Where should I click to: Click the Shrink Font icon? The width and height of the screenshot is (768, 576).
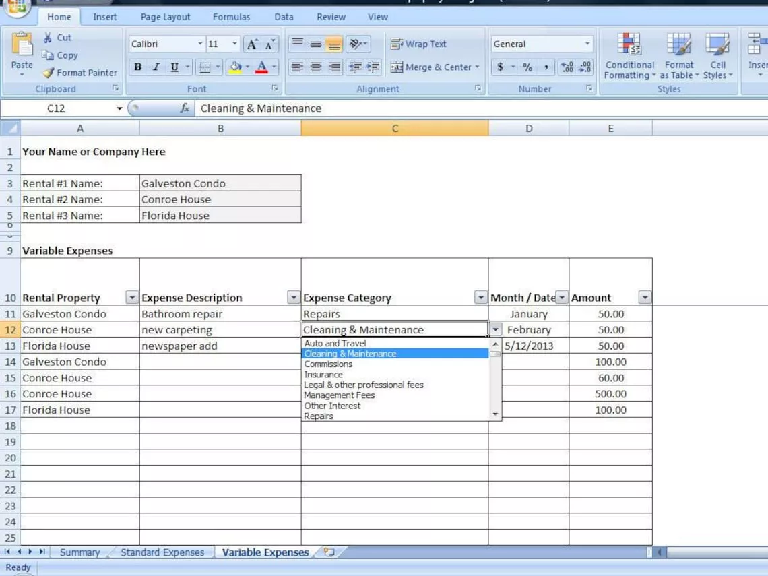270,44
